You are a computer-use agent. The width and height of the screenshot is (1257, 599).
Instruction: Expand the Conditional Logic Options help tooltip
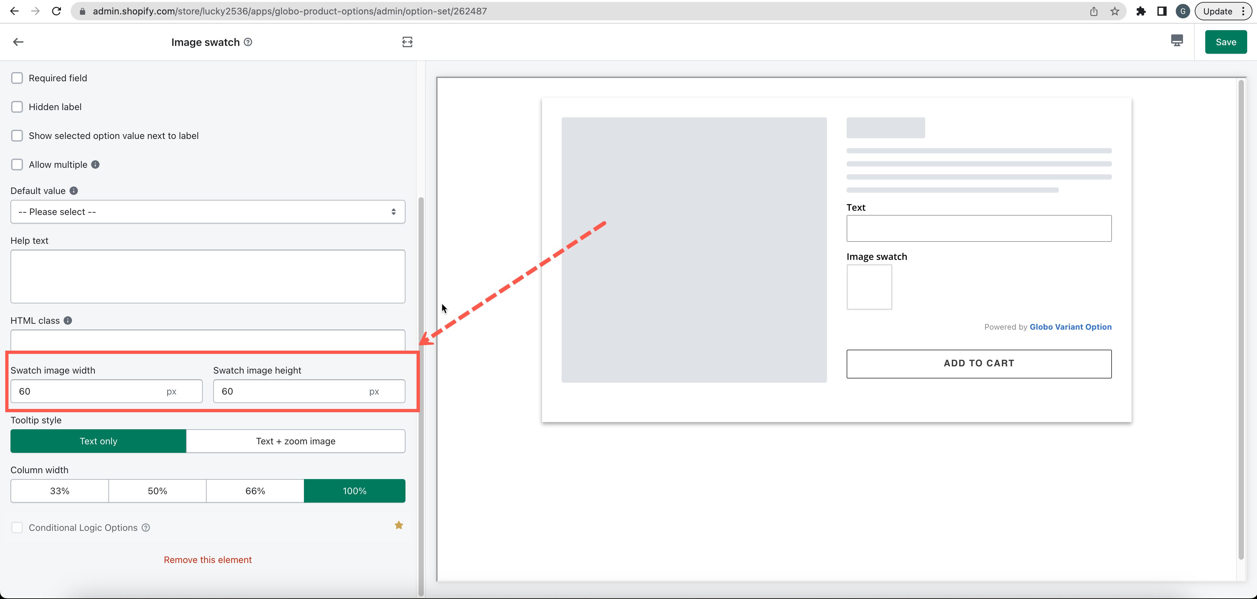click(x=145, y=528)
